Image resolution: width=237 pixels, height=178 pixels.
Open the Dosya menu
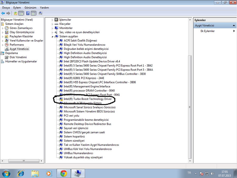coord(6,8)
